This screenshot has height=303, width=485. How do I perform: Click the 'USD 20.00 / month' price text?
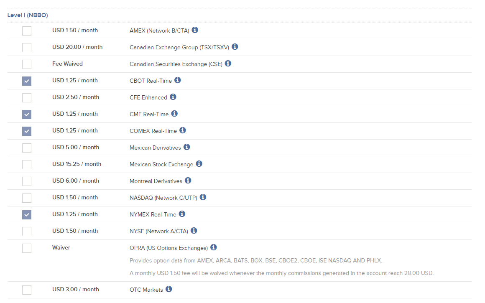click(77, 47)
